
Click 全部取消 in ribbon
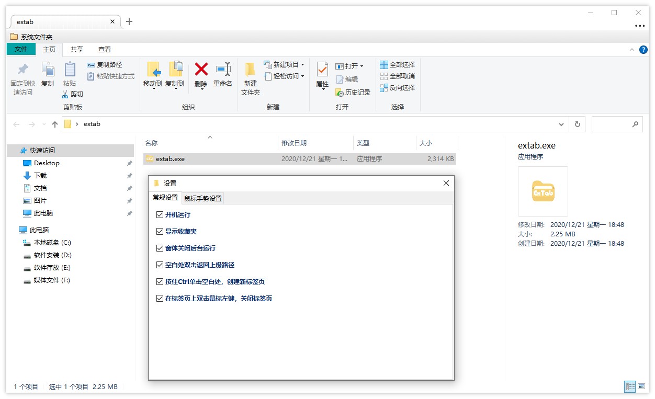point(397,76)
